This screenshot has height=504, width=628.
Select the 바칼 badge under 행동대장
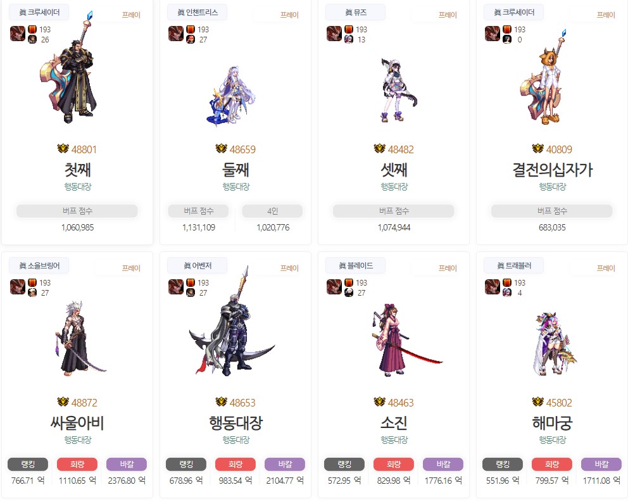click(x=285, y=464)
